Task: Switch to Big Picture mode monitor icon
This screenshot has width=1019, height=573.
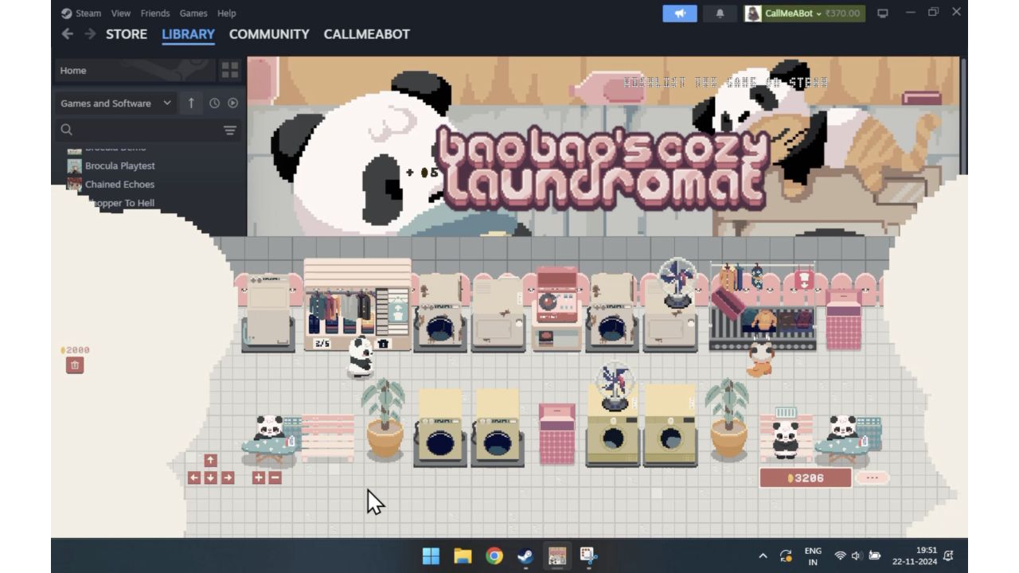Action: 882,14
